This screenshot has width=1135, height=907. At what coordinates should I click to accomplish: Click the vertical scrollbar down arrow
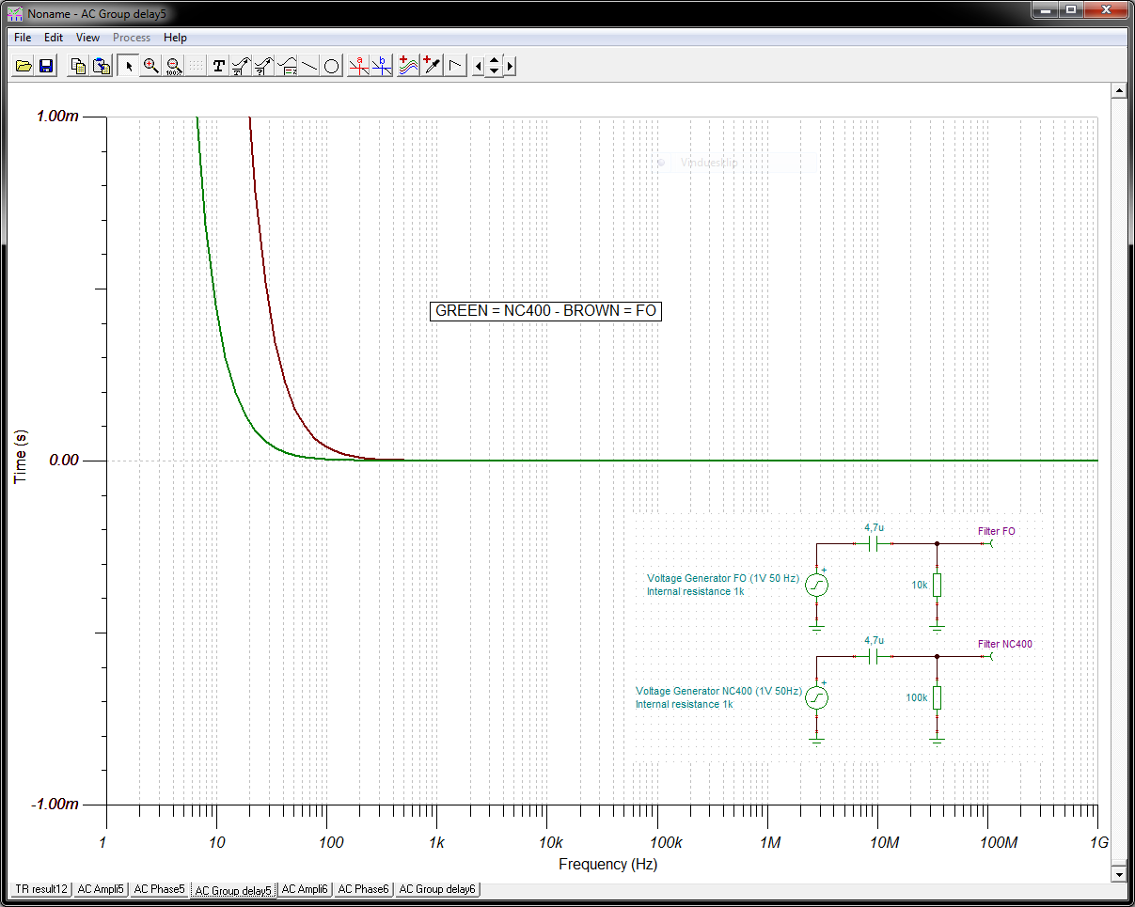1118,874
